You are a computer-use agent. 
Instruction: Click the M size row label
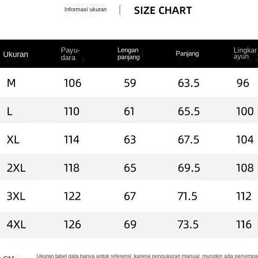[x=11, y=83]
